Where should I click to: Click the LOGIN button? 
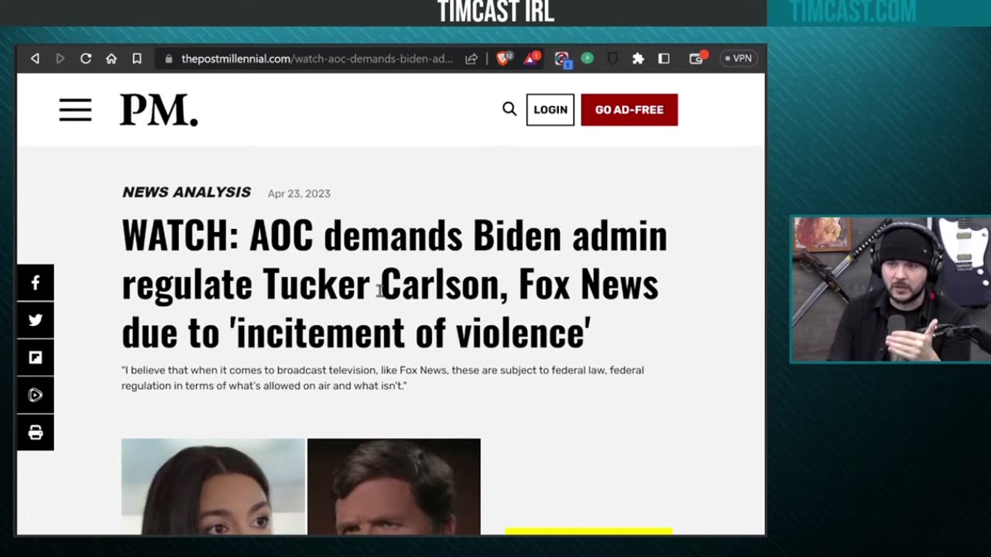click(x=550, y=110)
